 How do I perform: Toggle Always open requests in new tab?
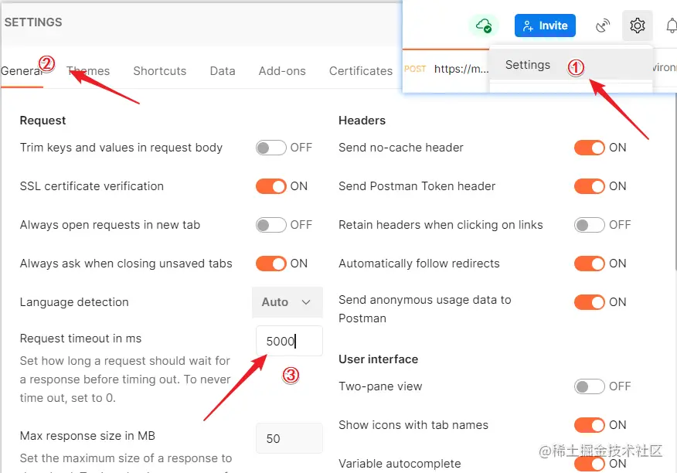coord(271,225)
